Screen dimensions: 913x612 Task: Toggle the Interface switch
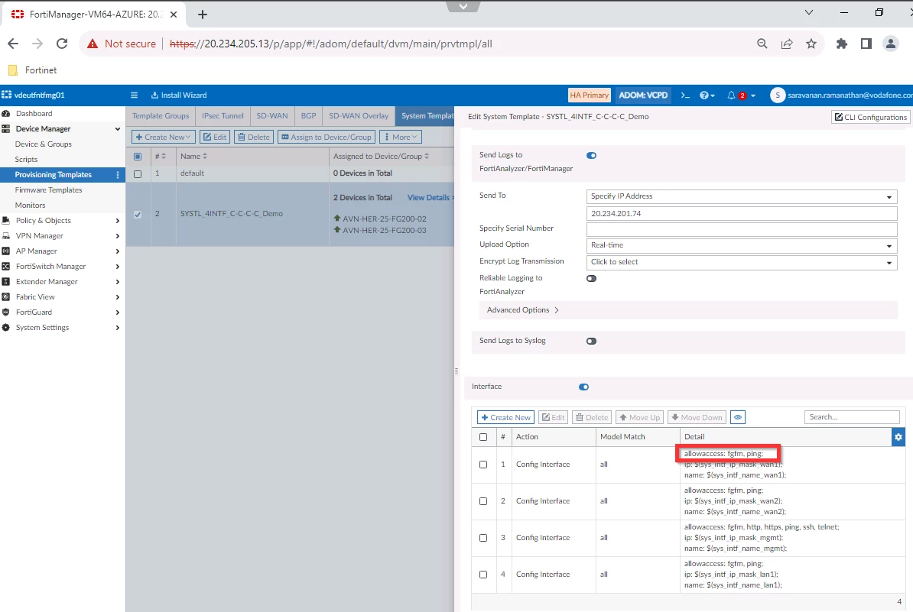pyautogui.click(x=584, y=387)
